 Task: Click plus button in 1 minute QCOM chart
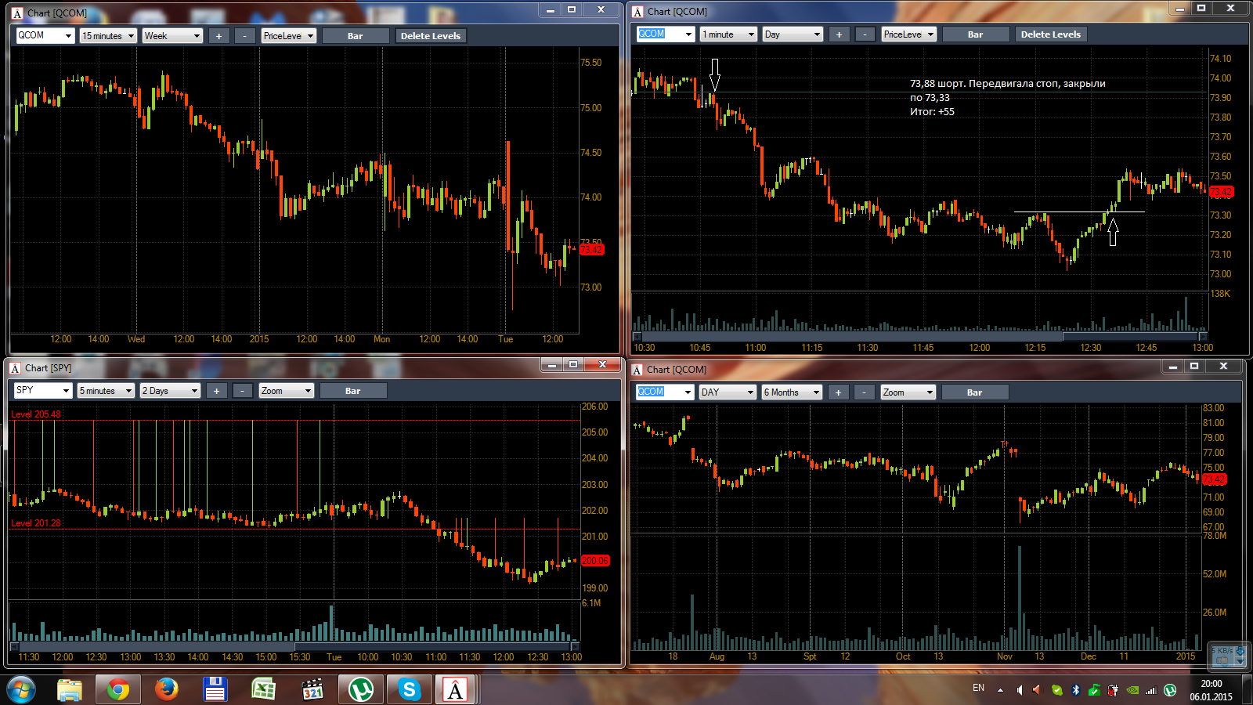coord(839,34)
